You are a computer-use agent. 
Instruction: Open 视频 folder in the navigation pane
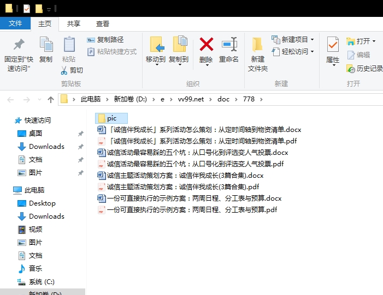30,230
